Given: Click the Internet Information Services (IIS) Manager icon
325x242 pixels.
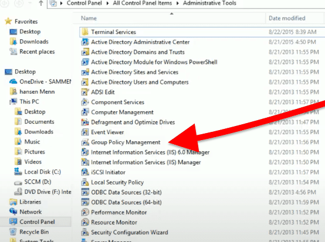Looking at the screenshot, I should (85, 162).
